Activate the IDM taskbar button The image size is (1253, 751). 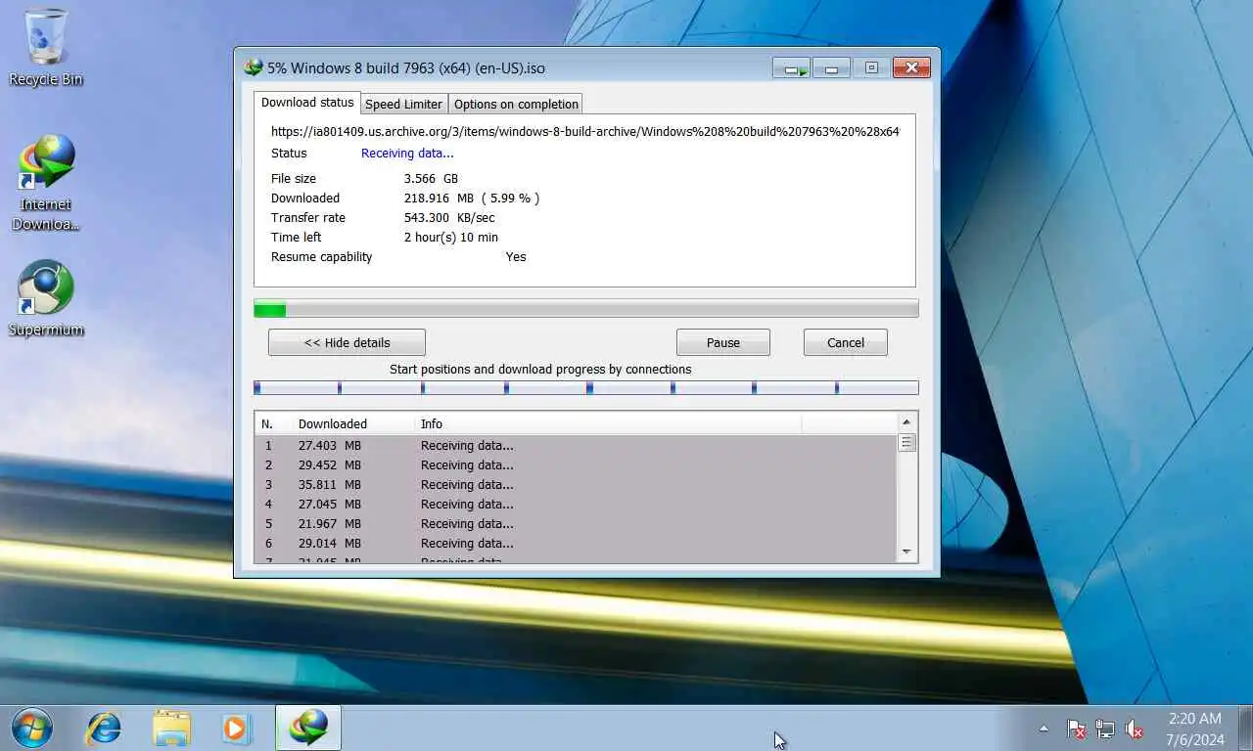(308, 728)
